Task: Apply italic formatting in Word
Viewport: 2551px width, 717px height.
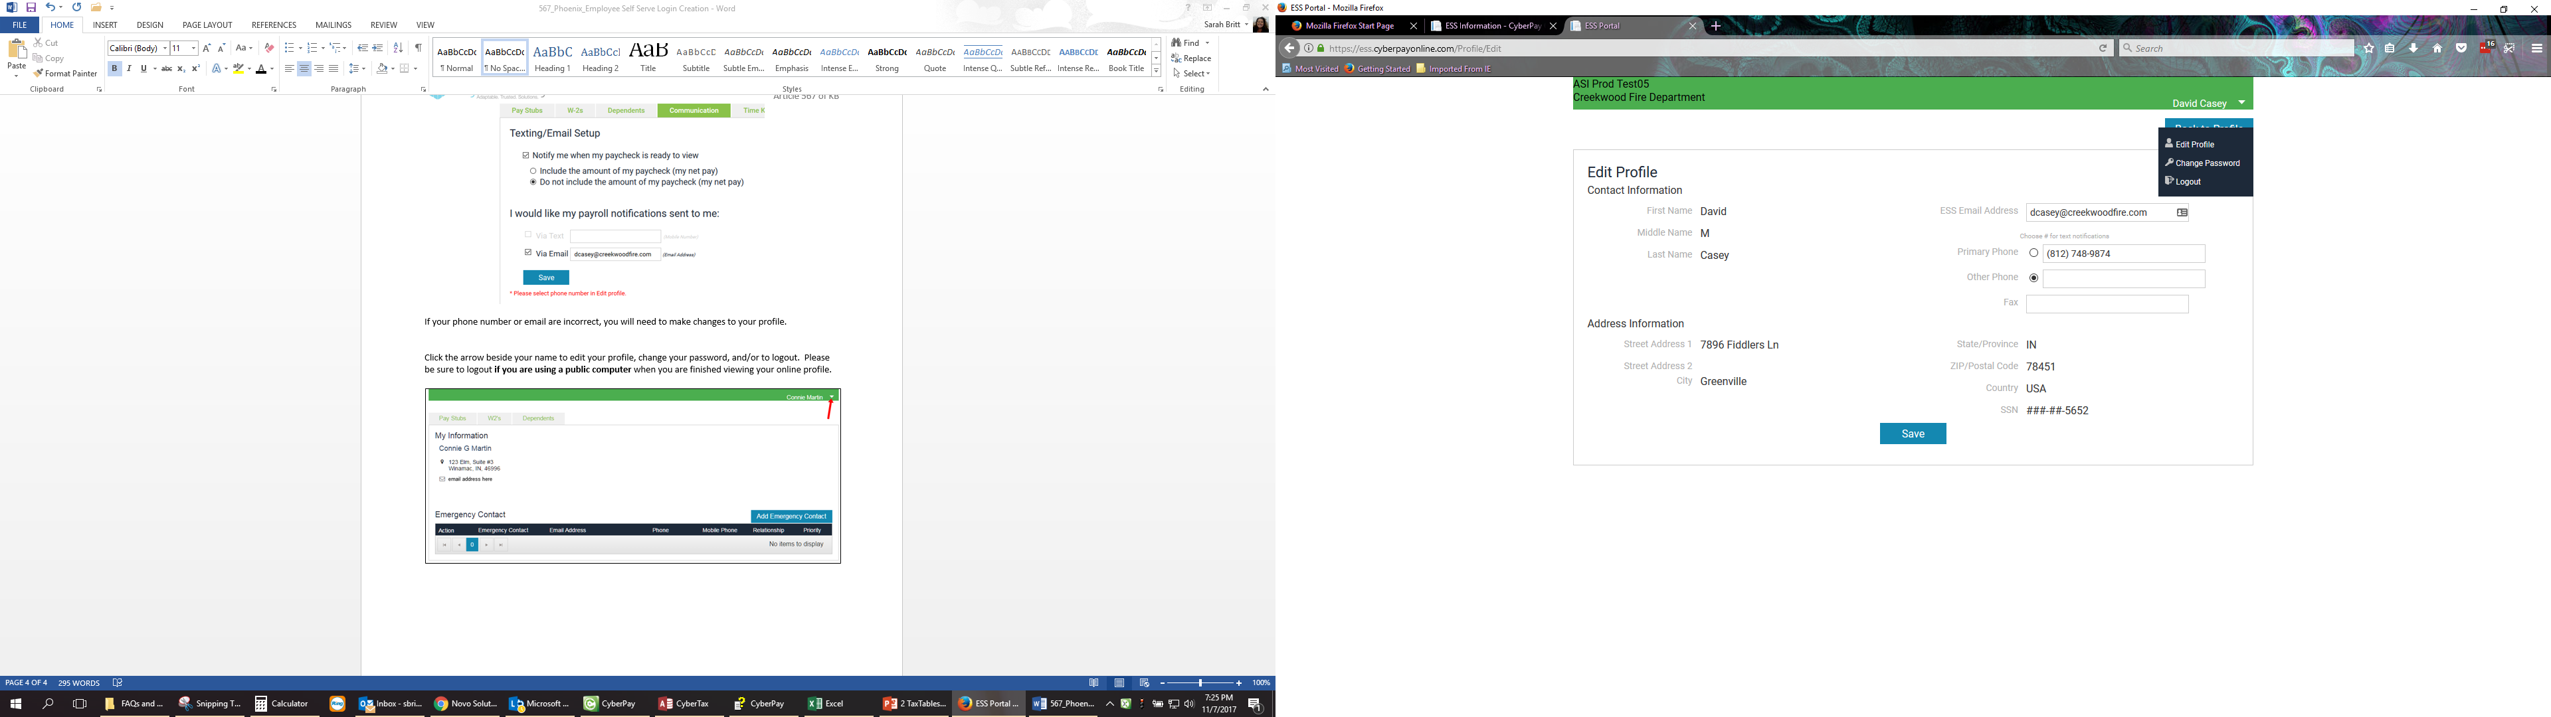Action: pos(129,68)
